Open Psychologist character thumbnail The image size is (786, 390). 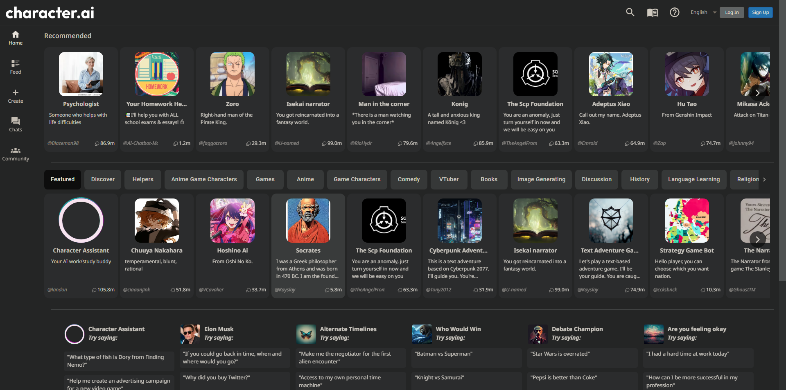(x=81, y=74)
